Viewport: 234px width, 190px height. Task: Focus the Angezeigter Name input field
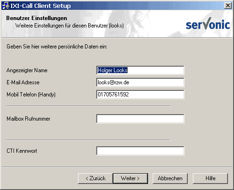coord(140,70)
